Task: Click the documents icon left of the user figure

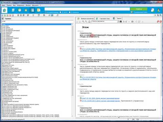Action: (152, 10)
